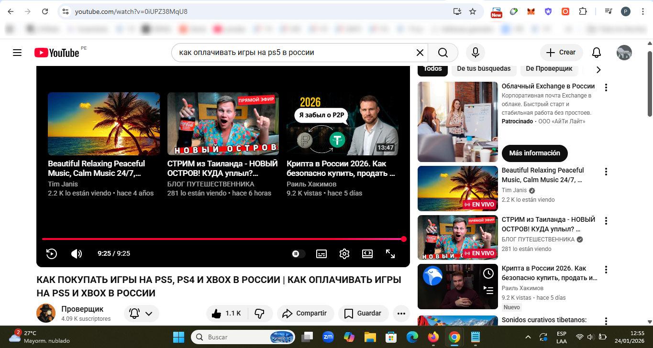653x348 pixels.
Task: Add Крипта video to queue icon
Action: click(488, 289)
